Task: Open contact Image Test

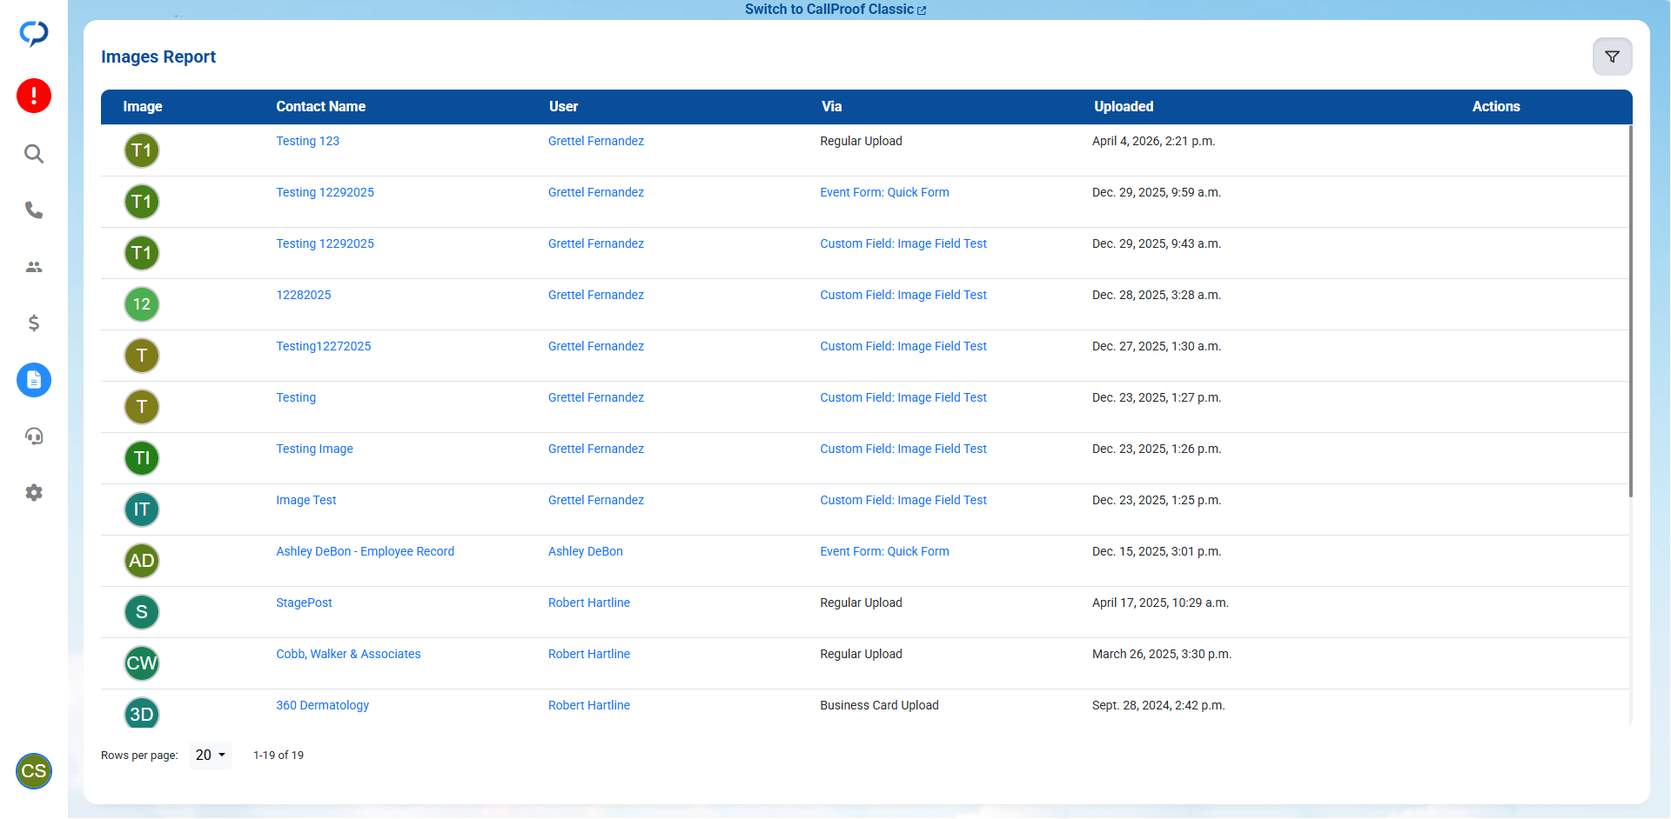Action: [x=306, y=500]
